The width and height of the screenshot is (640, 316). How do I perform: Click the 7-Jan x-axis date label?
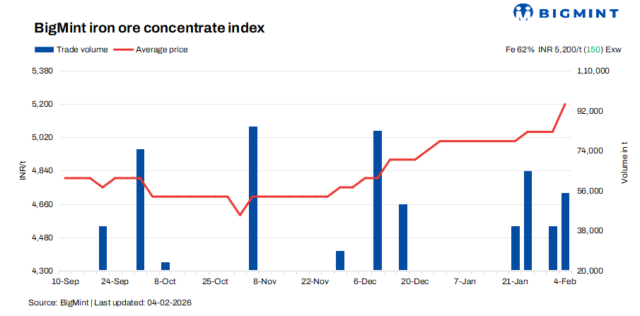(x=465, y=281)
